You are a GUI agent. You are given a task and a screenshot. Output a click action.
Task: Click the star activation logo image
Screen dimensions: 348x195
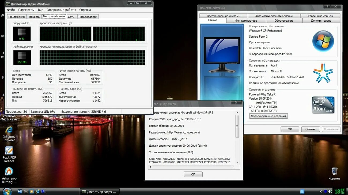323,73
